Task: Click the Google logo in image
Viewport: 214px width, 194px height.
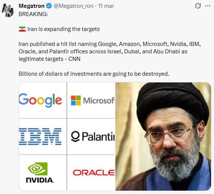Action: coord(41,100)
